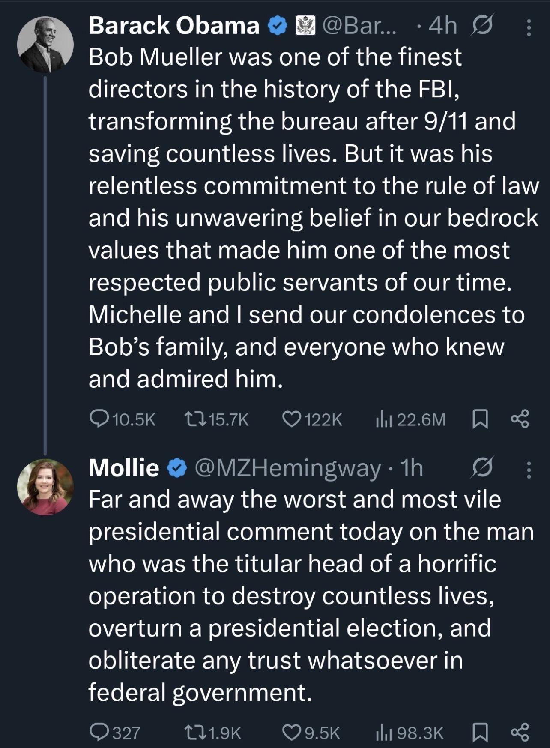Viewport: 550px width, 748px height.
Task: Open Mollie's profile picture
Action: pos(45,487)
